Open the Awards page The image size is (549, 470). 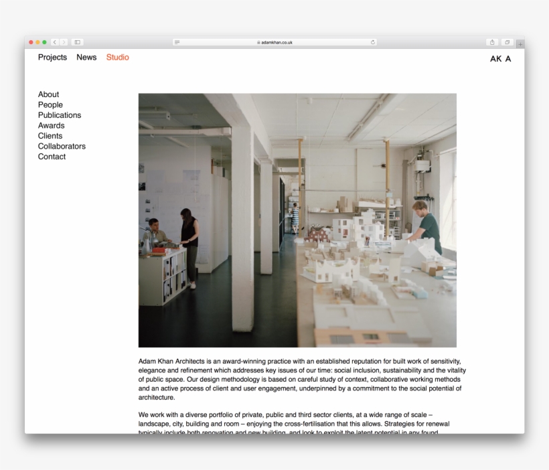(52, 126)
